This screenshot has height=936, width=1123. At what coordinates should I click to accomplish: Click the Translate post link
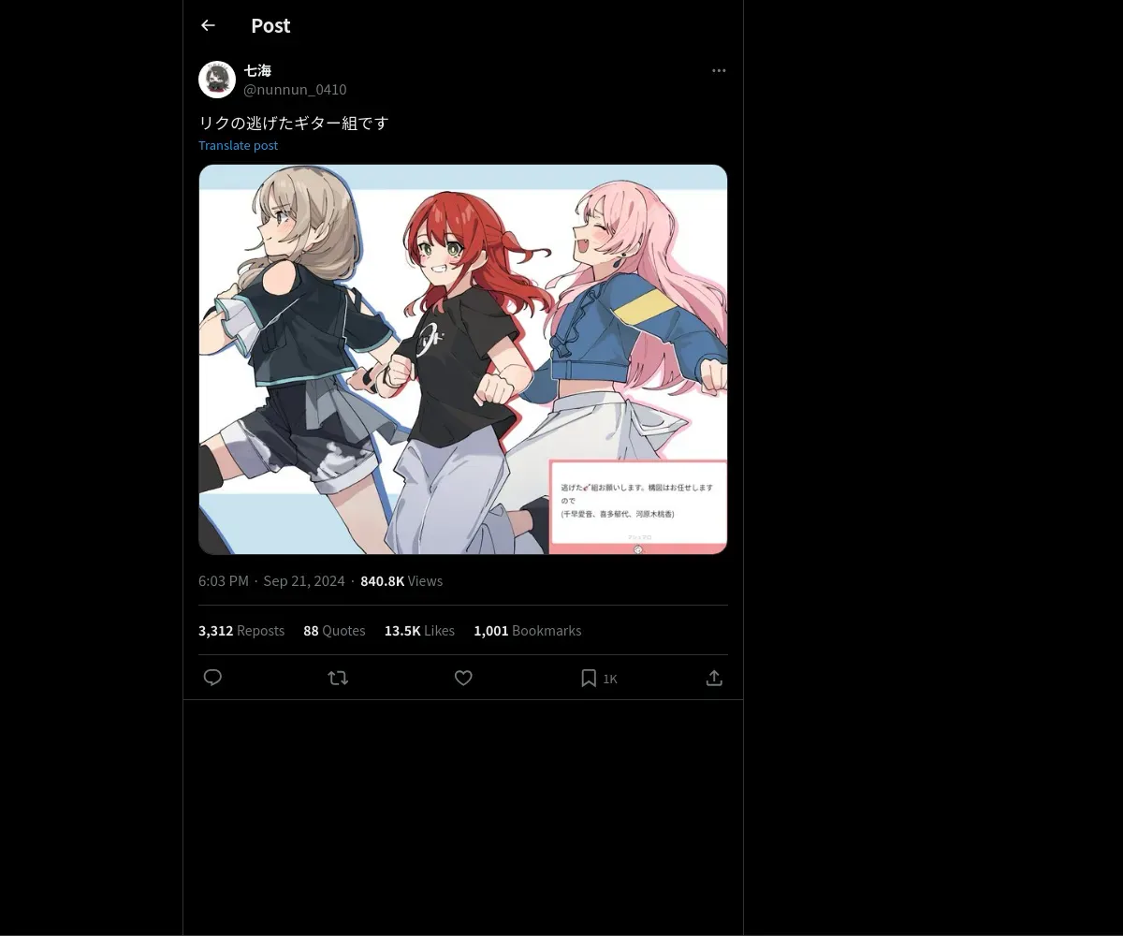238,145
